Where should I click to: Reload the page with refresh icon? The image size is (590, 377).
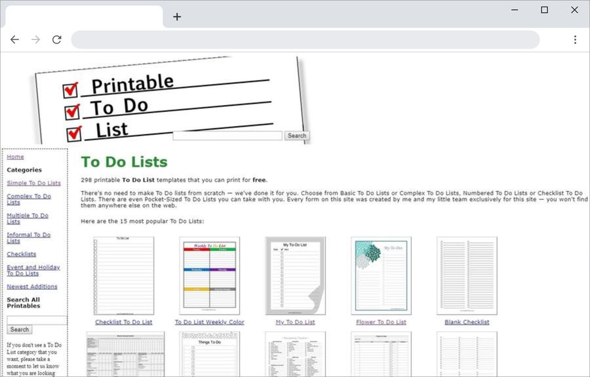pyautogui.click(x=56, y=39)
